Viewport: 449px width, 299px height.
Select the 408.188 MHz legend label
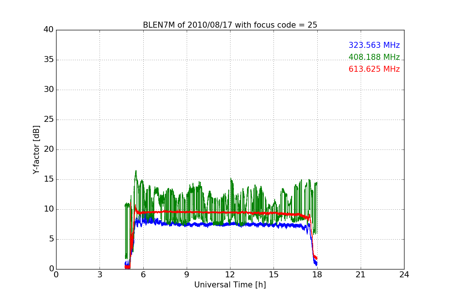[x=374, y=57]
